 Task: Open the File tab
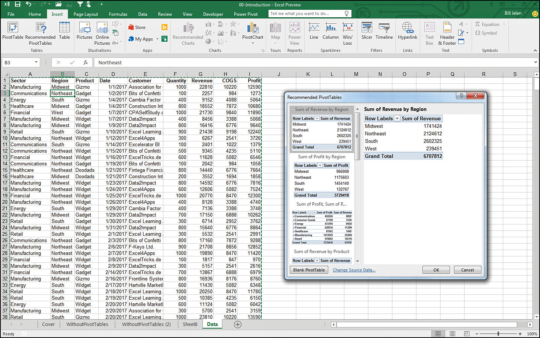coord(11,14)
